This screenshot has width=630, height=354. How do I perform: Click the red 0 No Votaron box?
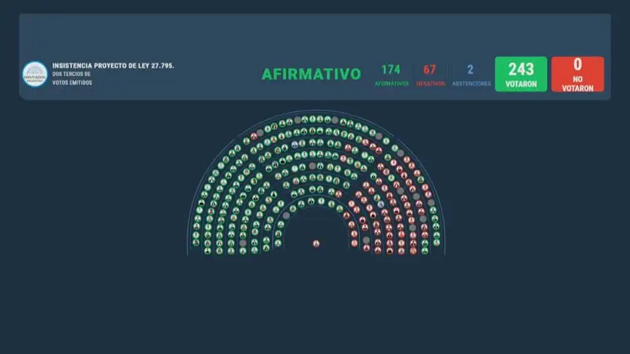[577, 74]
